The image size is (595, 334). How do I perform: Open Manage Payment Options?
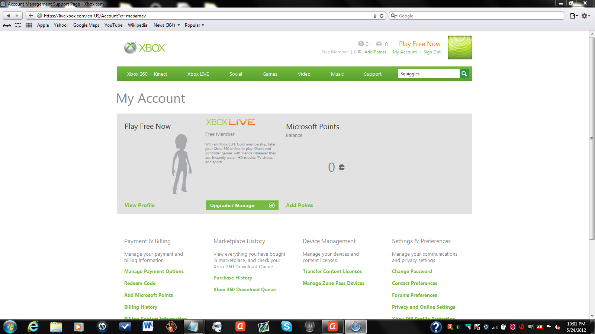pos(154,271)
